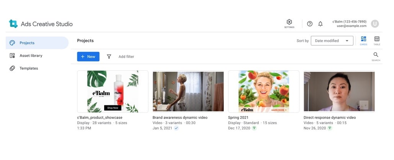Click the Projects palette icon in the sidebar
The height and width of the screenshot is (160, 394).
[x=12, y=43]
